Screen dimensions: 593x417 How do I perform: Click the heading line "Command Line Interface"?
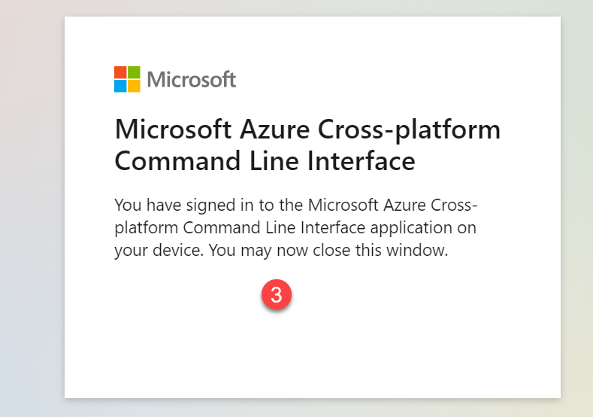pyautogui.click(x=265, y=161)
